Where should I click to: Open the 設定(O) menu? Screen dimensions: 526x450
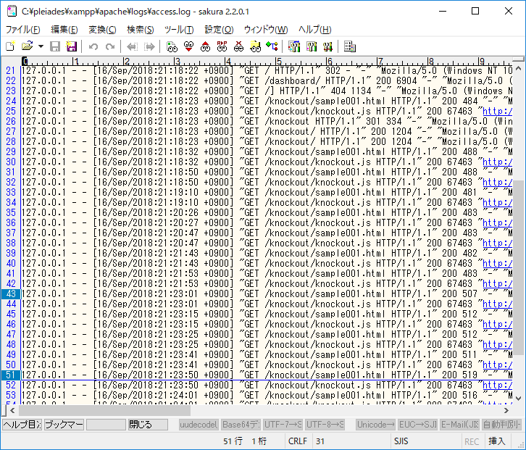click(219, 30)
